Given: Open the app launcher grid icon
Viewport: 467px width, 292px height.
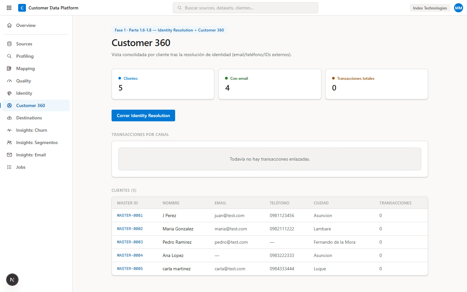Looking at the screenshot, I should point(9,8).
